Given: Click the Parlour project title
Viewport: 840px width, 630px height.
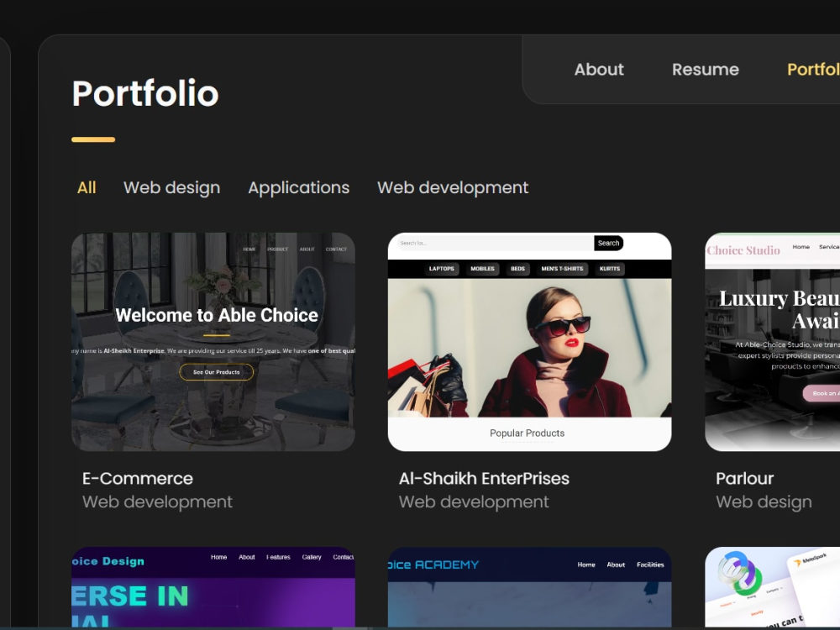Looking at the screenshot, I should (744, 479).
